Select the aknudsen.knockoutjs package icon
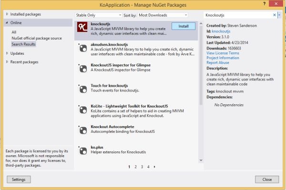The width and height of the screenshot is (286, 190). (82, 48)
